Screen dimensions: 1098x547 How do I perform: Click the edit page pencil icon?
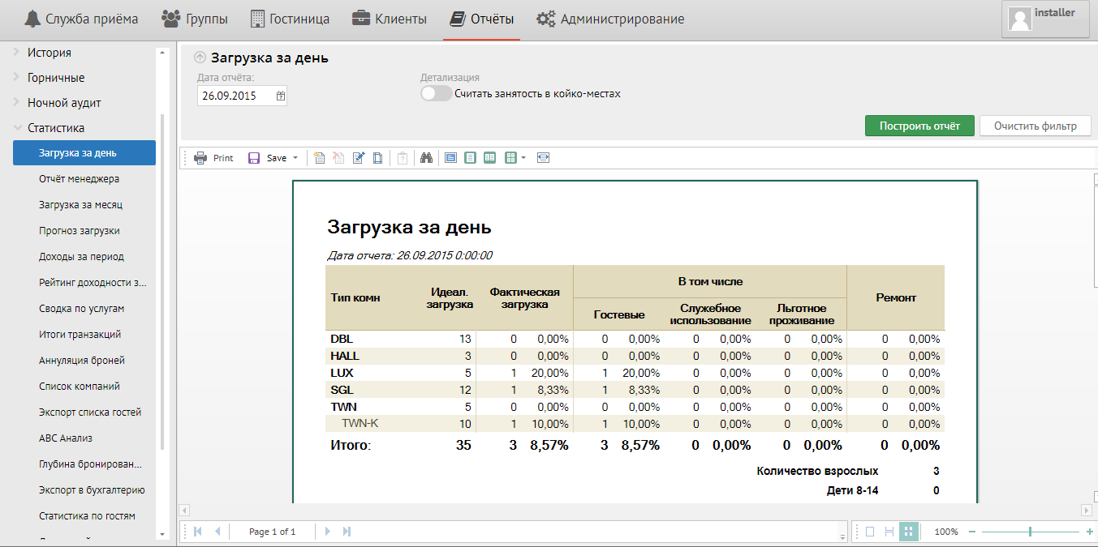point(358,158)
